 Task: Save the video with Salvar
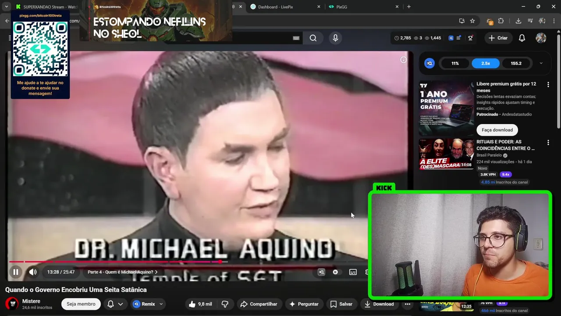(341, 304)
